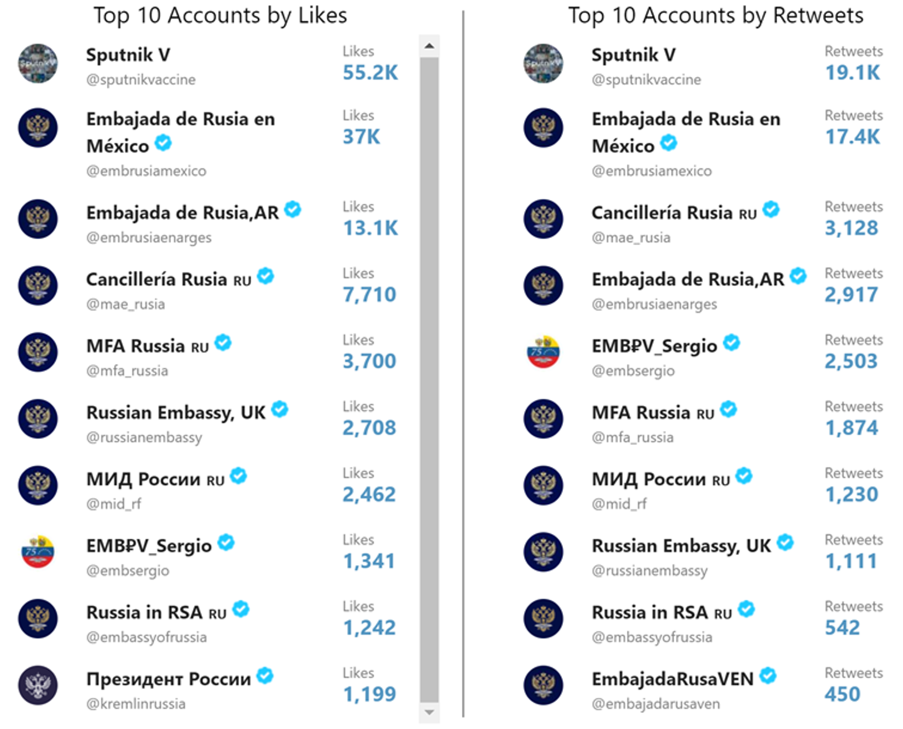
Task: Click scrollbar down arrow in Likes list
Action: tap(429, 712)
